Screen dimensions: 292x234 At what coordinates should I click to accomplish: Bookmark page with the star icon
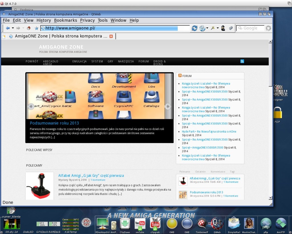(x=36, y=28)
